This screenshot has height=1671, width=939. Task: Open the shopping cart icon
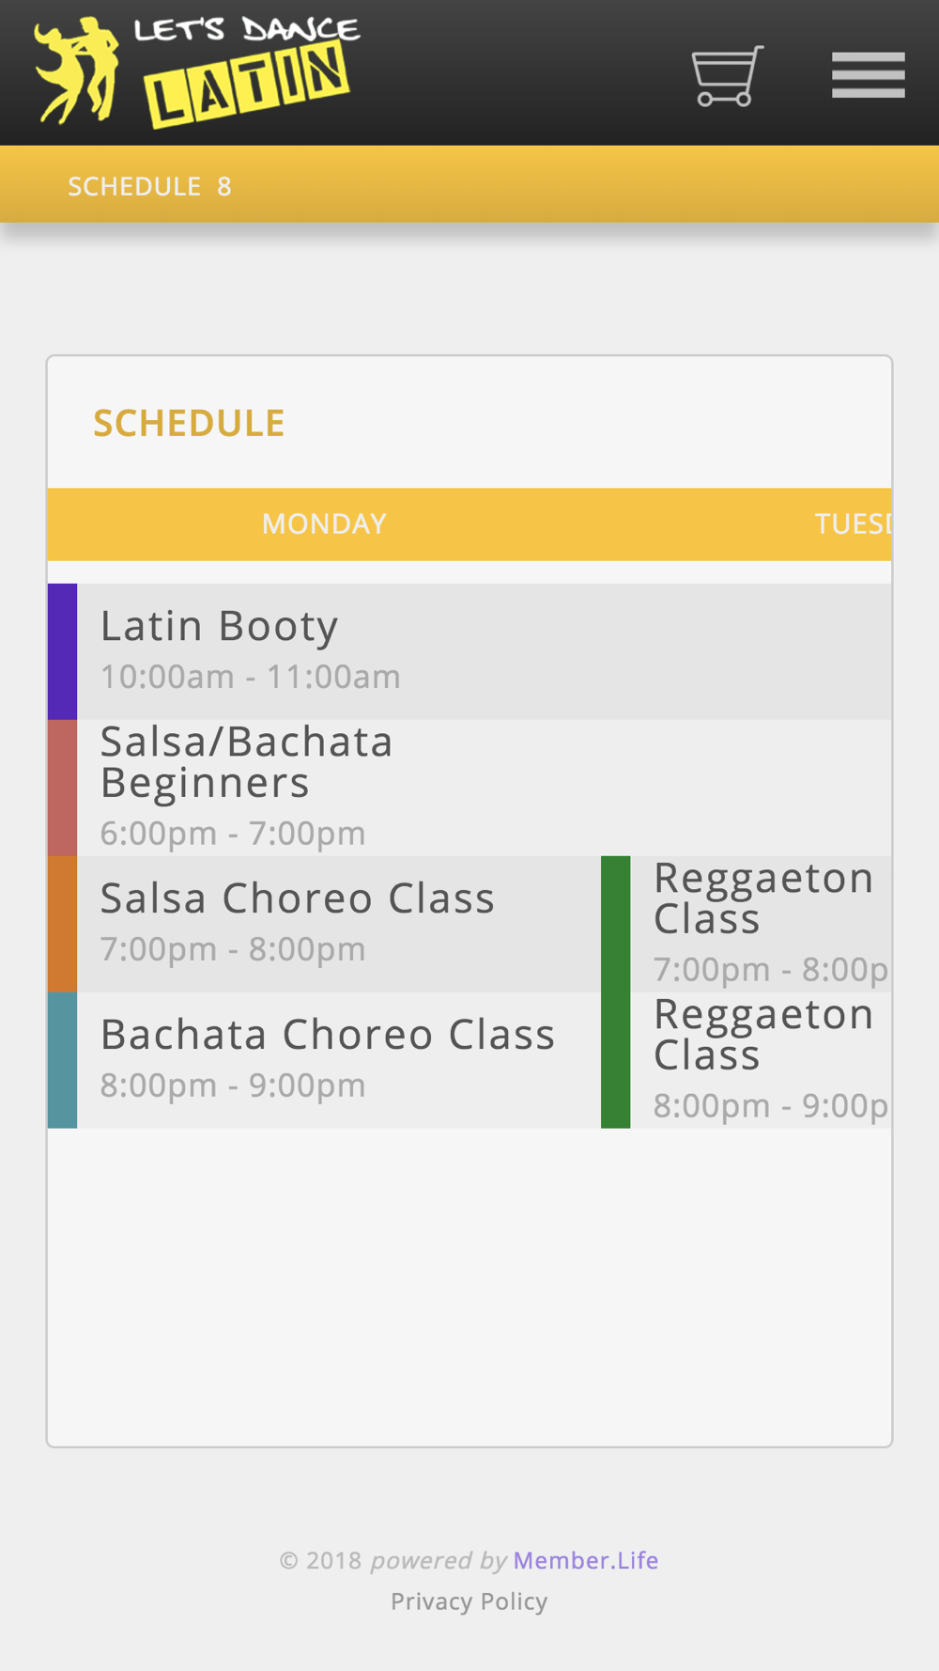[728, 75]
